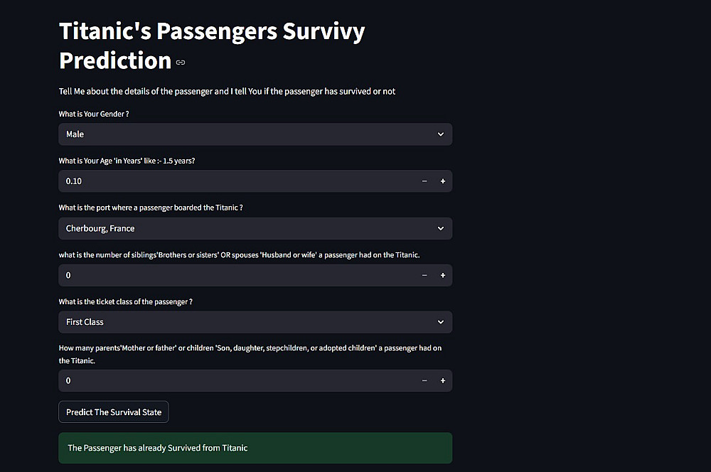Click the age field showing 0.10
The image size is (711, 472).
[x=235, y=181]
